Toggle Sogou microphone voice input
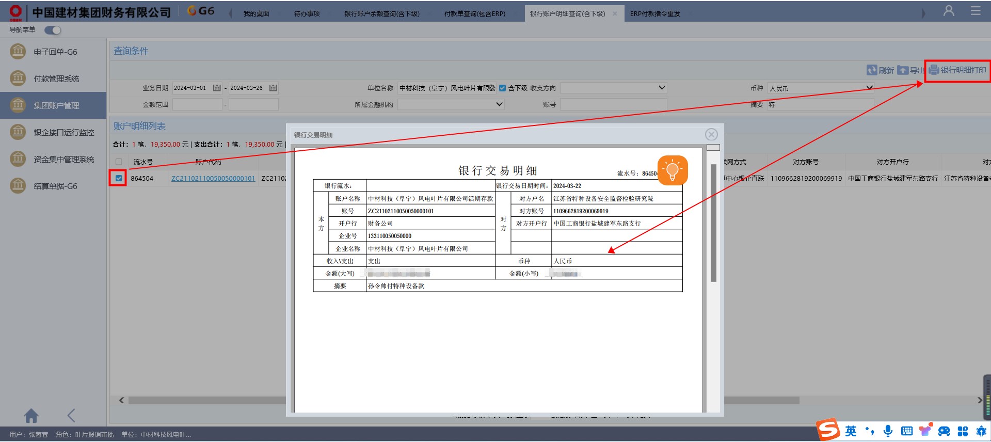The height and width of the screenshot is (442, 991). point(888,431)
